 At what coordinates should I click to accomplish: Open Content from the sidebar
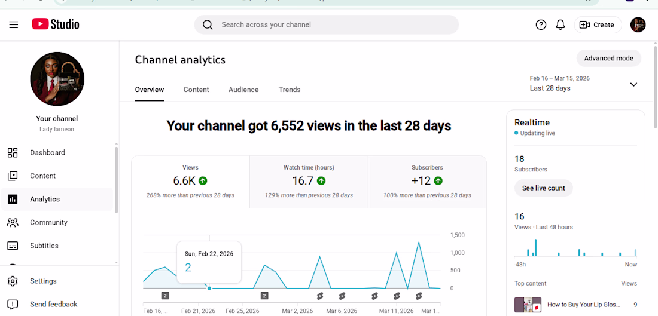[x=57, y=176]
